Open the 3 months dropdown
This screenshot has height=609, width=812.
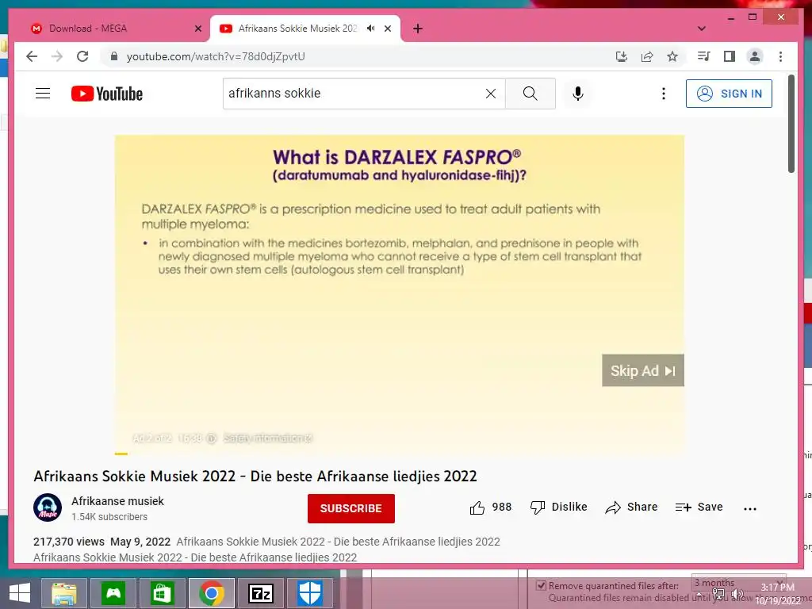pos(738,583)
